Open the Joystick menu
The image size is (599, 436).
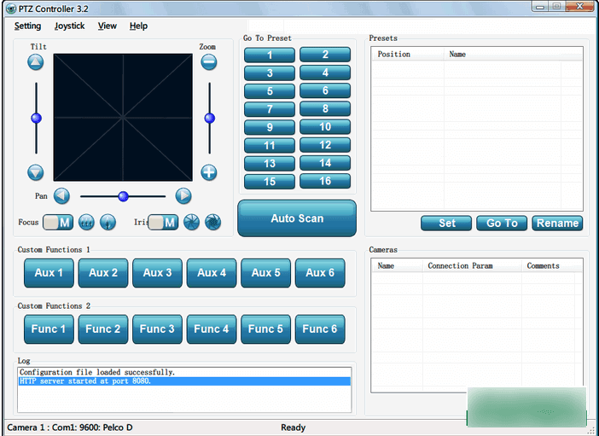(x=70, y=26)
